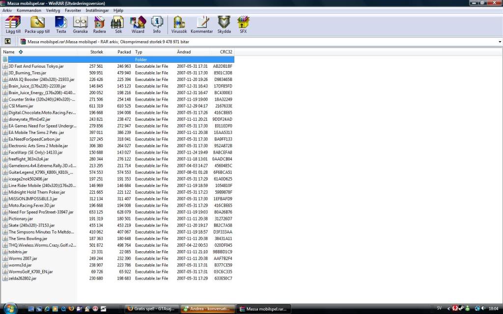
Task: Click the Kommentar toolbar icon
Action: pos(202,25)
